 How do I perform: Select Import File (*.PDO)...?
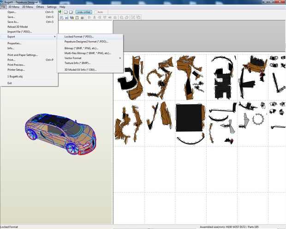[29, 32]
